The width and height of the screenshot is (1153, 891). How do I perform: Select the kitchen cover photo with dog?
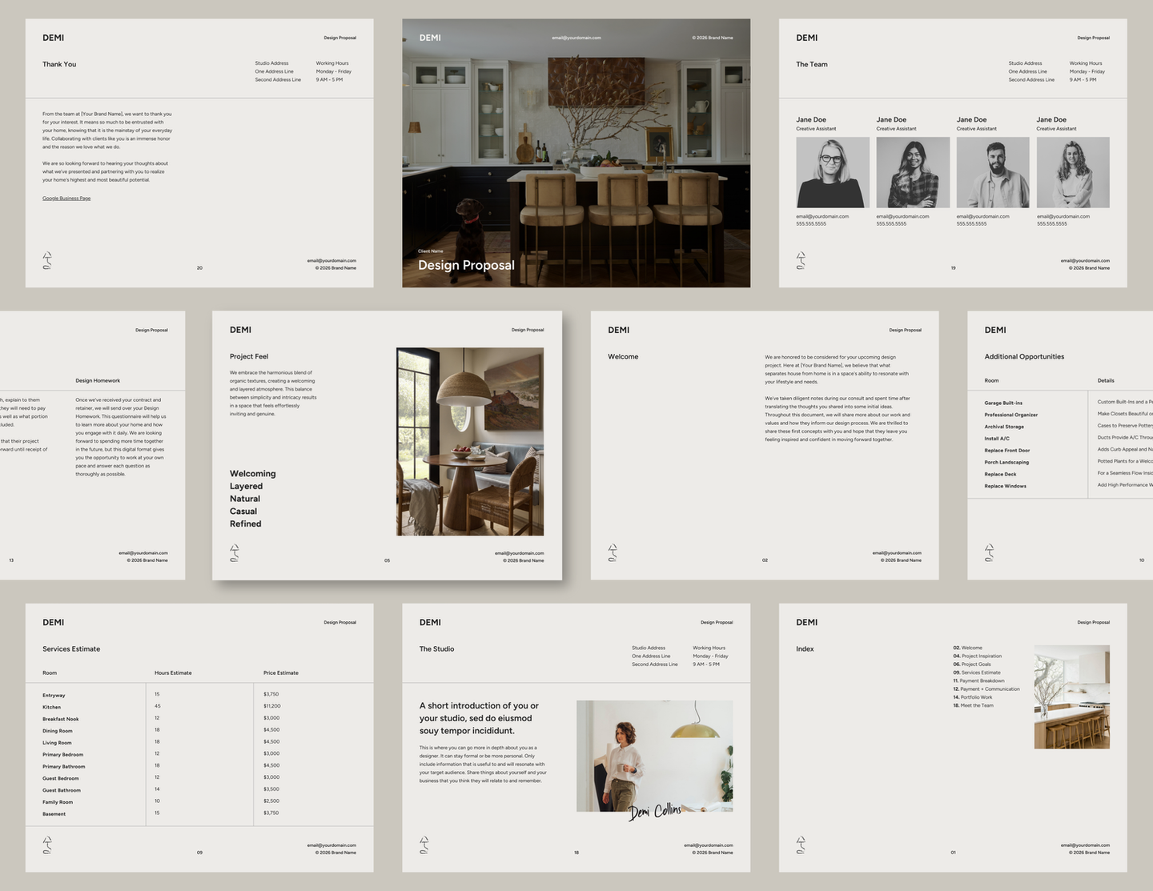[576, 153]
